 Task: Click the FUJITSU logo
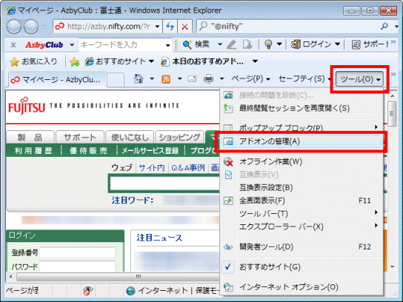pos(27,106)
